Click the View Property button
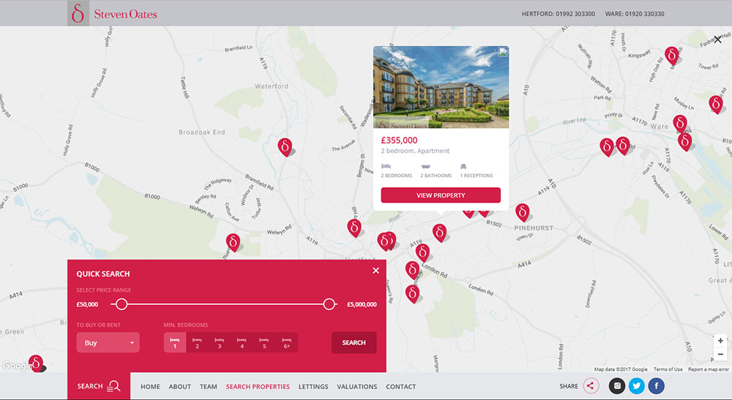The image size is (732, 400). click(x=441, y=195)
